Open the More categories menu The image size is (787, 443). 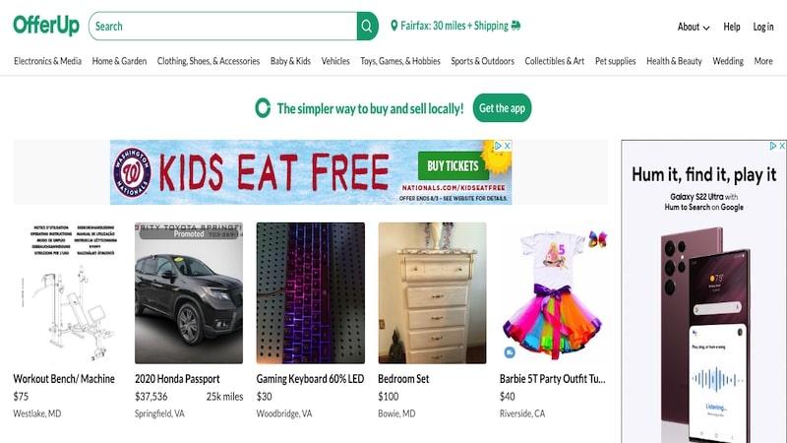763,61
